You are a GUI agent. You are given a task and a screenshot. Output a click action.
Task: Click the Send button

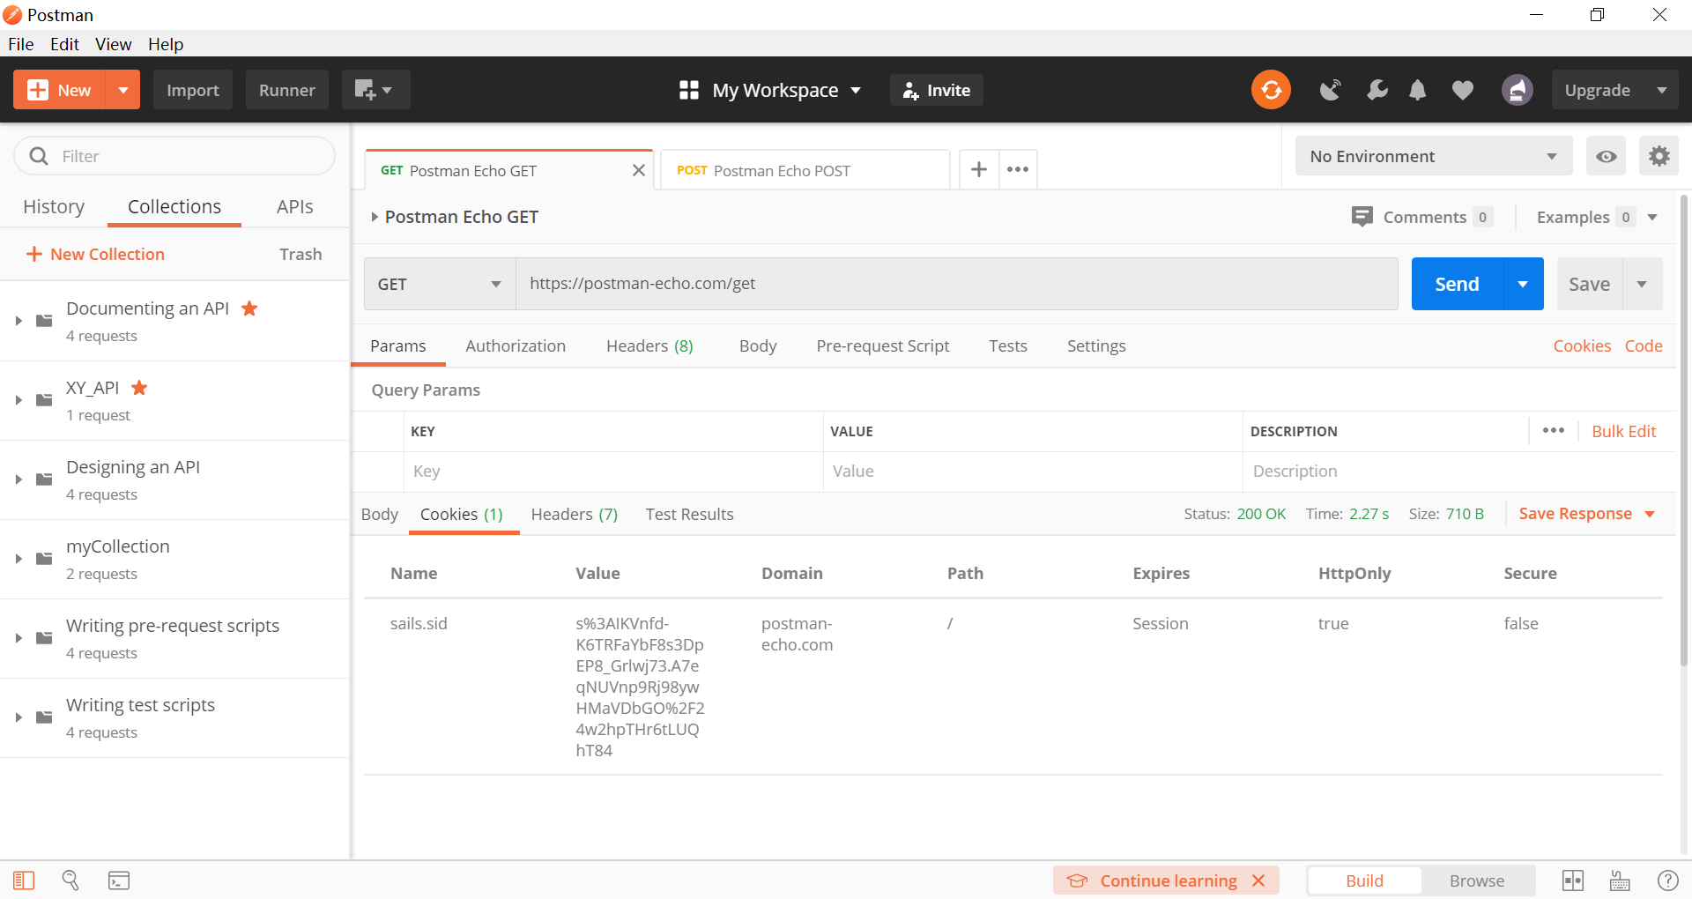point(1457,284)
